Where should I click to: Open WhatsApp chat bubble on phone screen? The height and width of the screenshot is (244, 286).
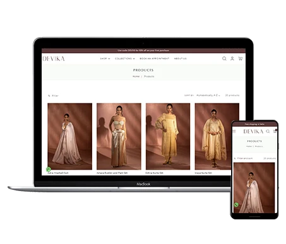click(236, 204)
